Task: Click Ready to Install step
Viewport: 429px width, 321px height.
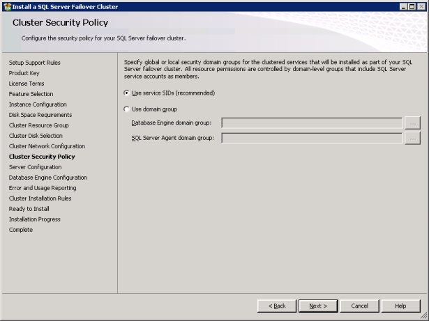Action: (29, 209)
